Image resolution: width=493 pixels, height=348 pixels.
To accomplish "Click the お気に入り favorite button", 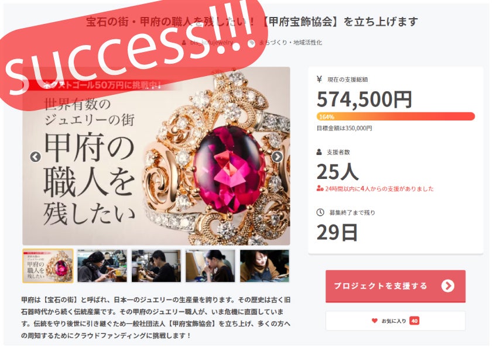I will pos(396,321).
